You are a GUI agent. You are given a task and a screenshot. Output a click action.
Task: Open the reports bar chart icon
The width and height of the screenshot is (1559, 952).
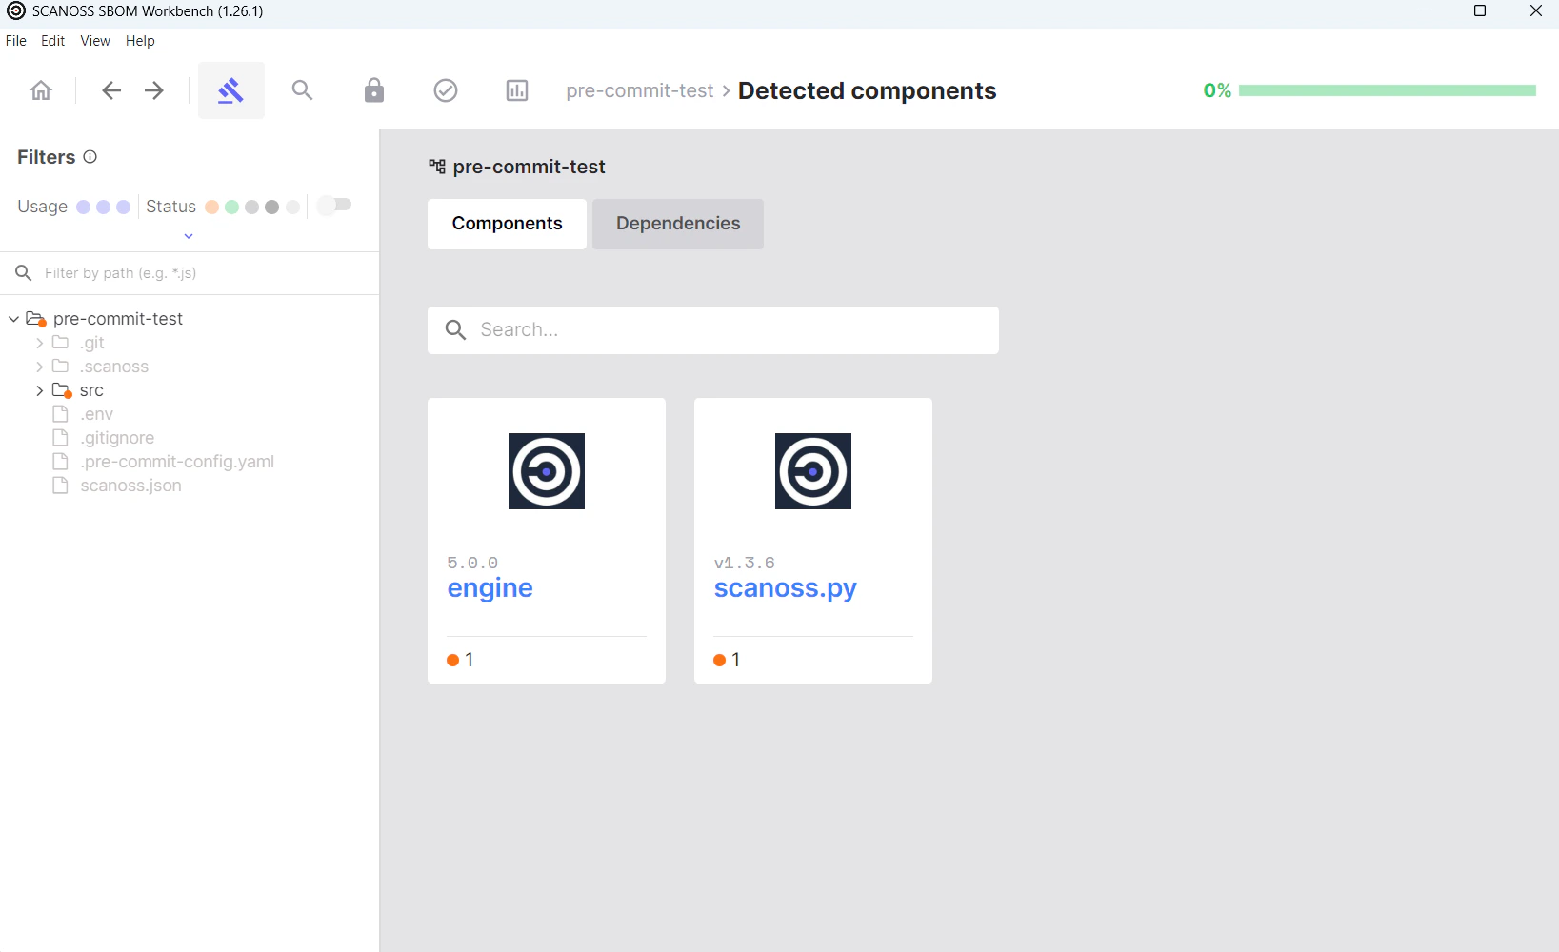pos(516,89)
